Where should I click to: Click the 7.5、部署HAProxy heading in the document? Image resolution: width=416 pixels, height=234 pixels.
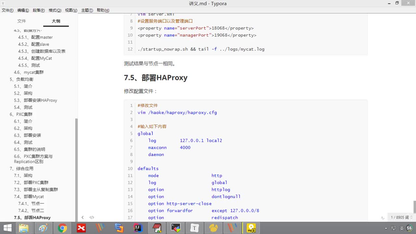pyautogui.click(x=156, y=78)
